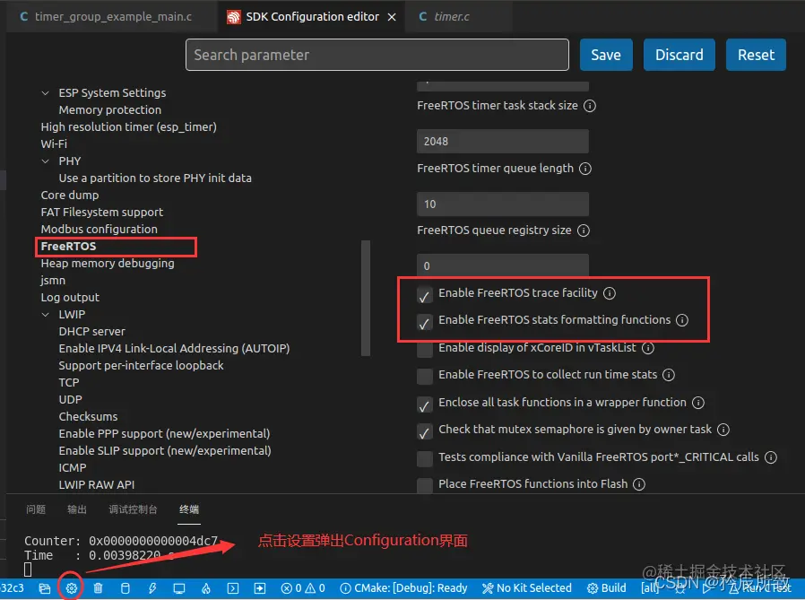Select the SDK Configuration editor tab
This screenshot has height=600, width=805.
tap(312, 17)
